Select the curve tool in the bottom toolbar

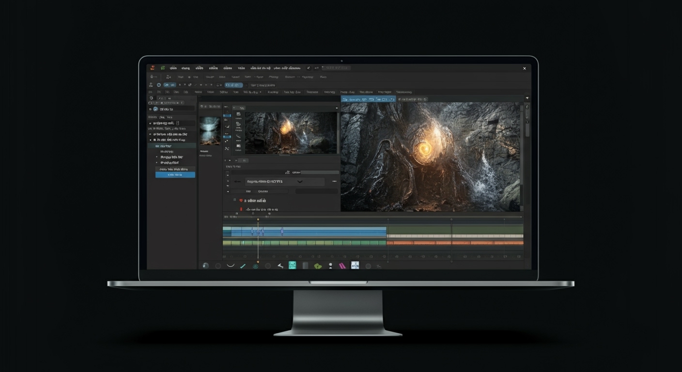click(230, 266)
